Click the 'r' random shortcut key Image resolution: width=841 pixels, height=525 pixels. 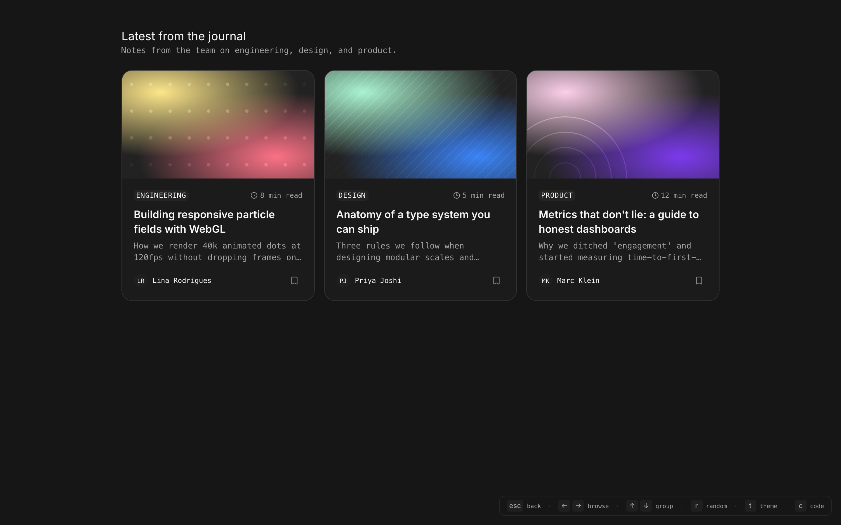(x=696, y=506)
